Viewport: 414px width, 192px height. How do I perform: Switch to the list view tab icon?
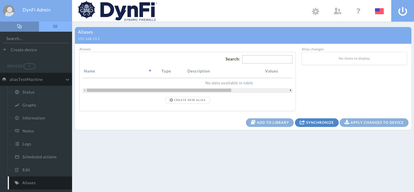pyautogui.click(x=55, y=26)
